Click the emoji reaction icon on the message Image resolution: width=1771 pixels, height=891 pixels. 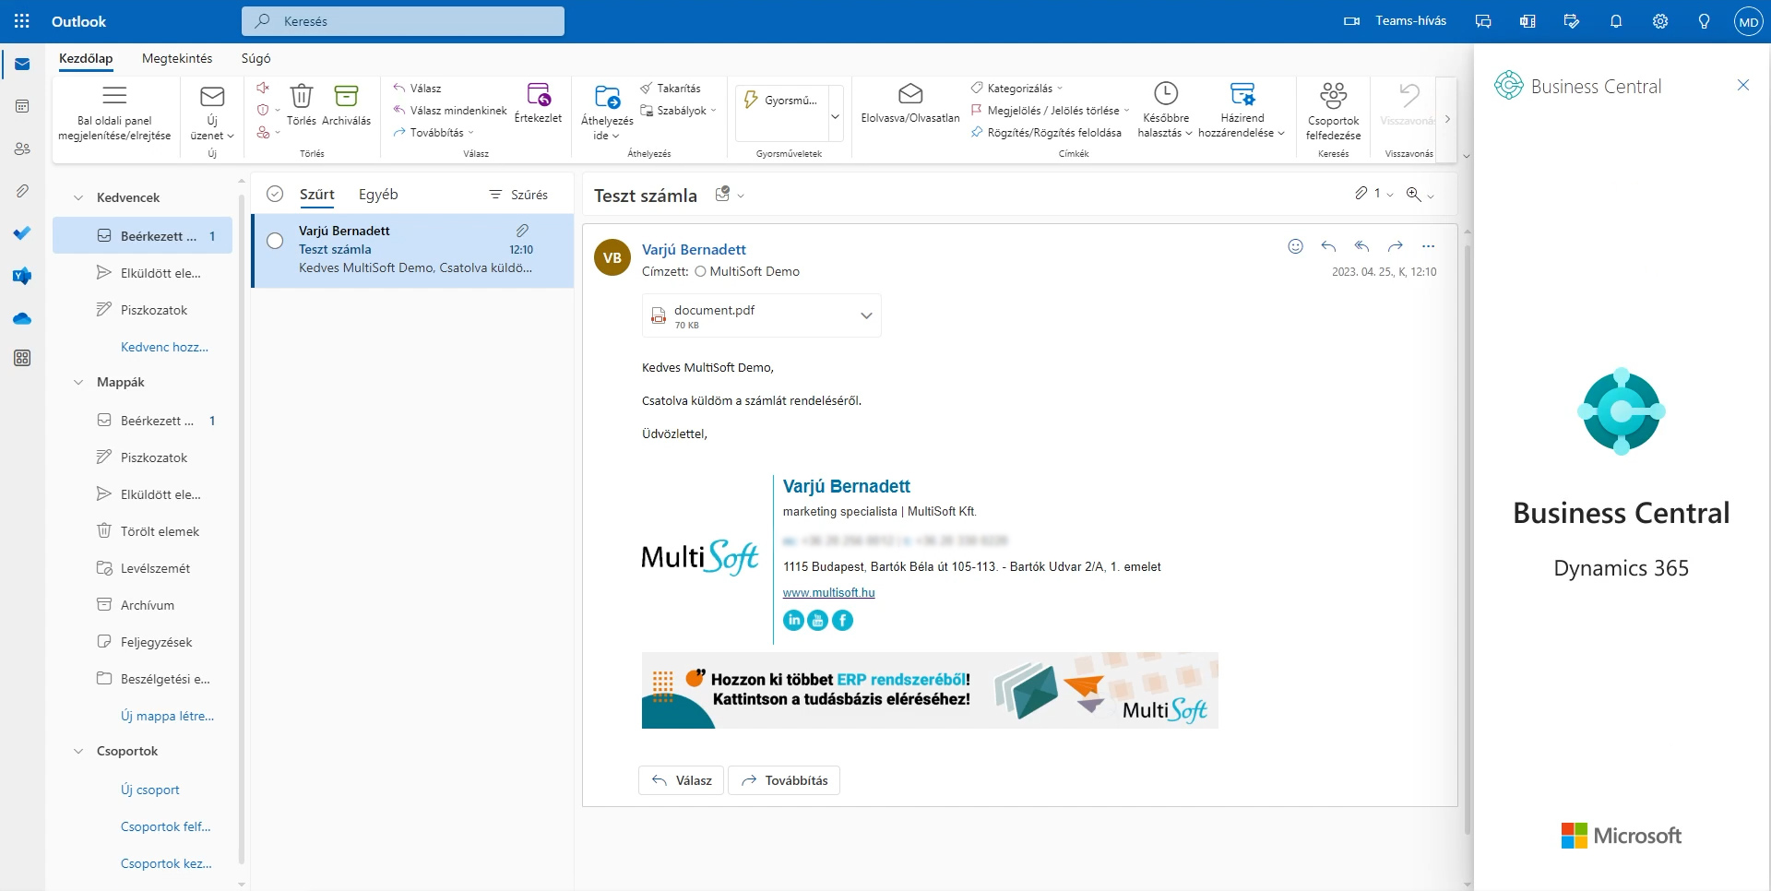(1294, 246)
